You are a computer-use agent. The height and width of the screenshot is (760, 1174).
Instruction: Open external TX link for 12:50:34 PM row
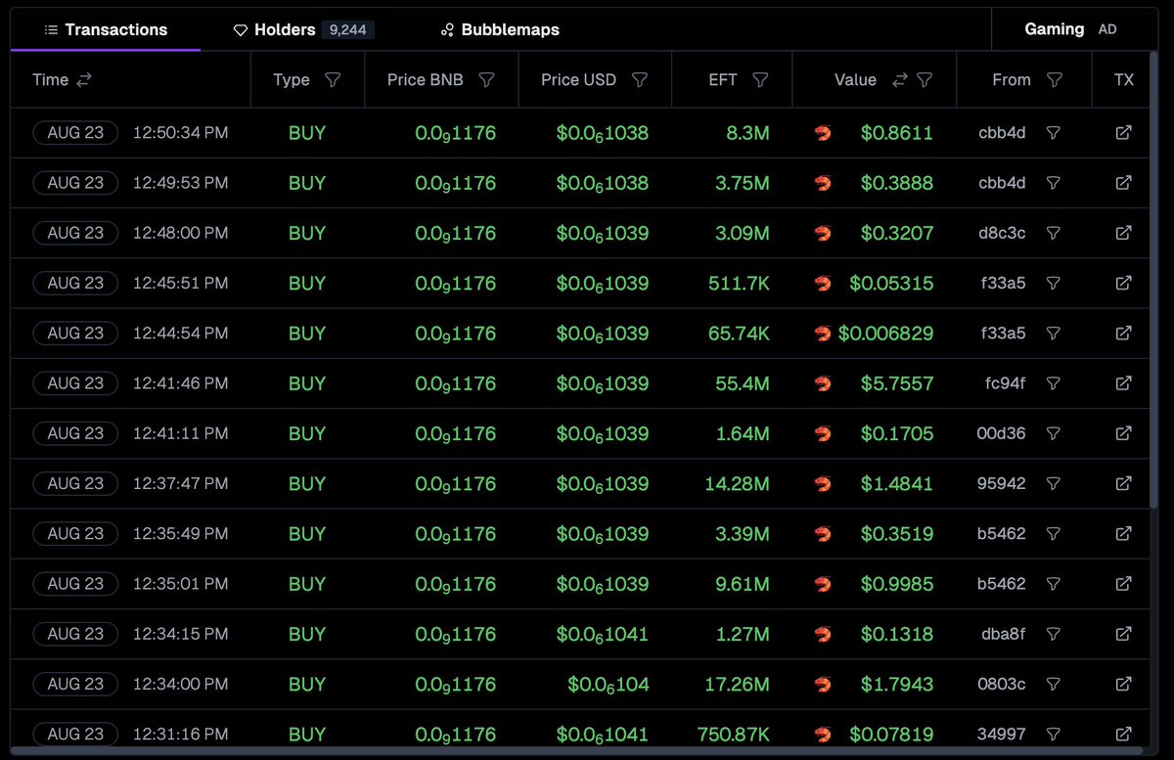tap(1124, 133)
